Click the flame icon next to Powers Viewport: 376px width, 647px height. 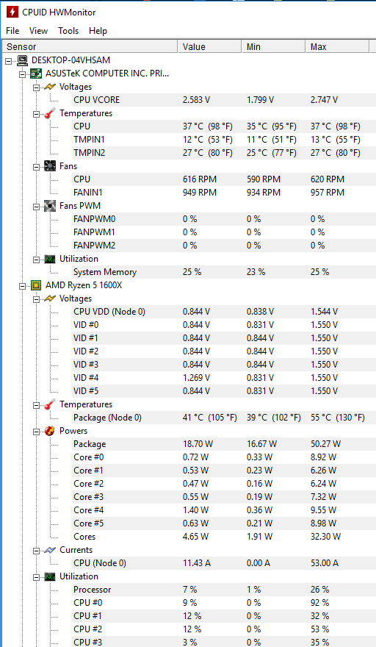[x=50, y=431]
